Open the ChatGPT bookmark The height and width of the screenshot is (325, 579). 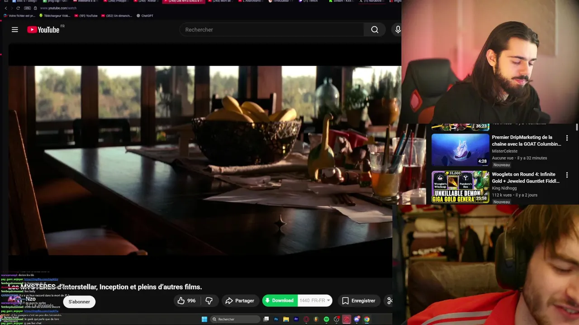[x=145, y=16]
